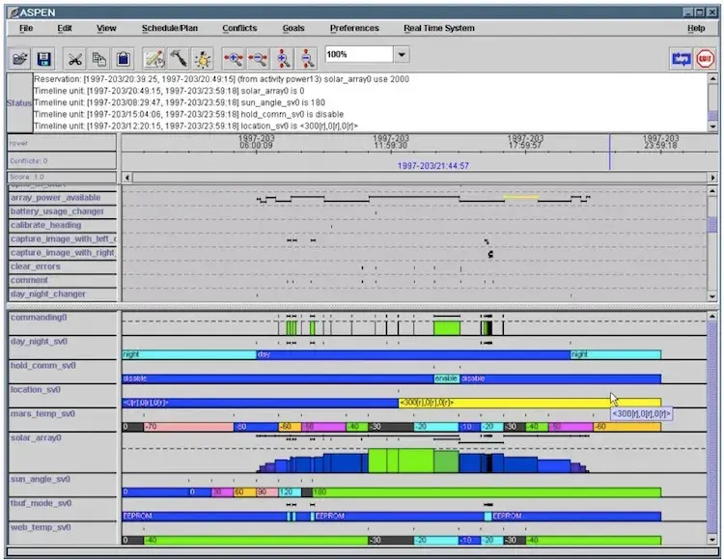Open the Goals menu
This screenshot has height=560, width=724.
(293, 28)
